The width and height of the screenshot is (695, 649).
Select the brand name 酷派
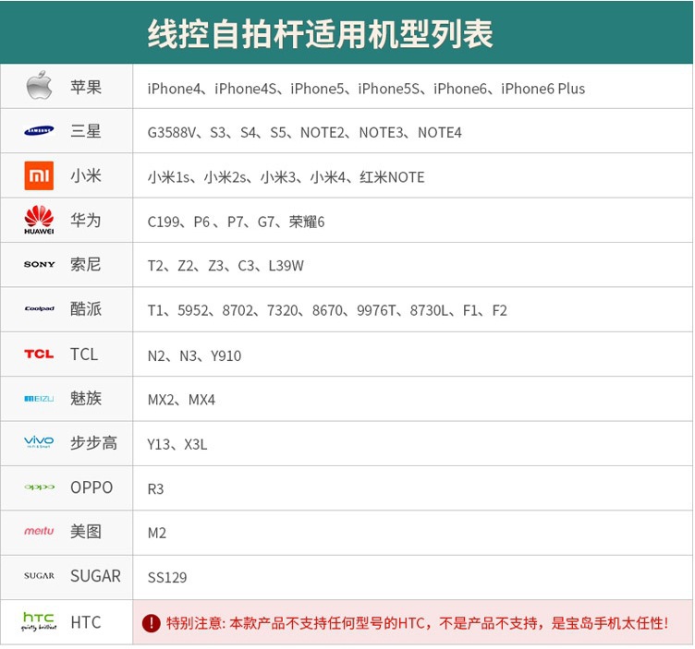point(86,308)
